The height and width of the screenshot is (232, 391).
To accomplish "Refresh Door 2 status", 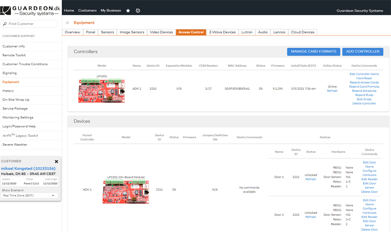I will tap(311, 217).
